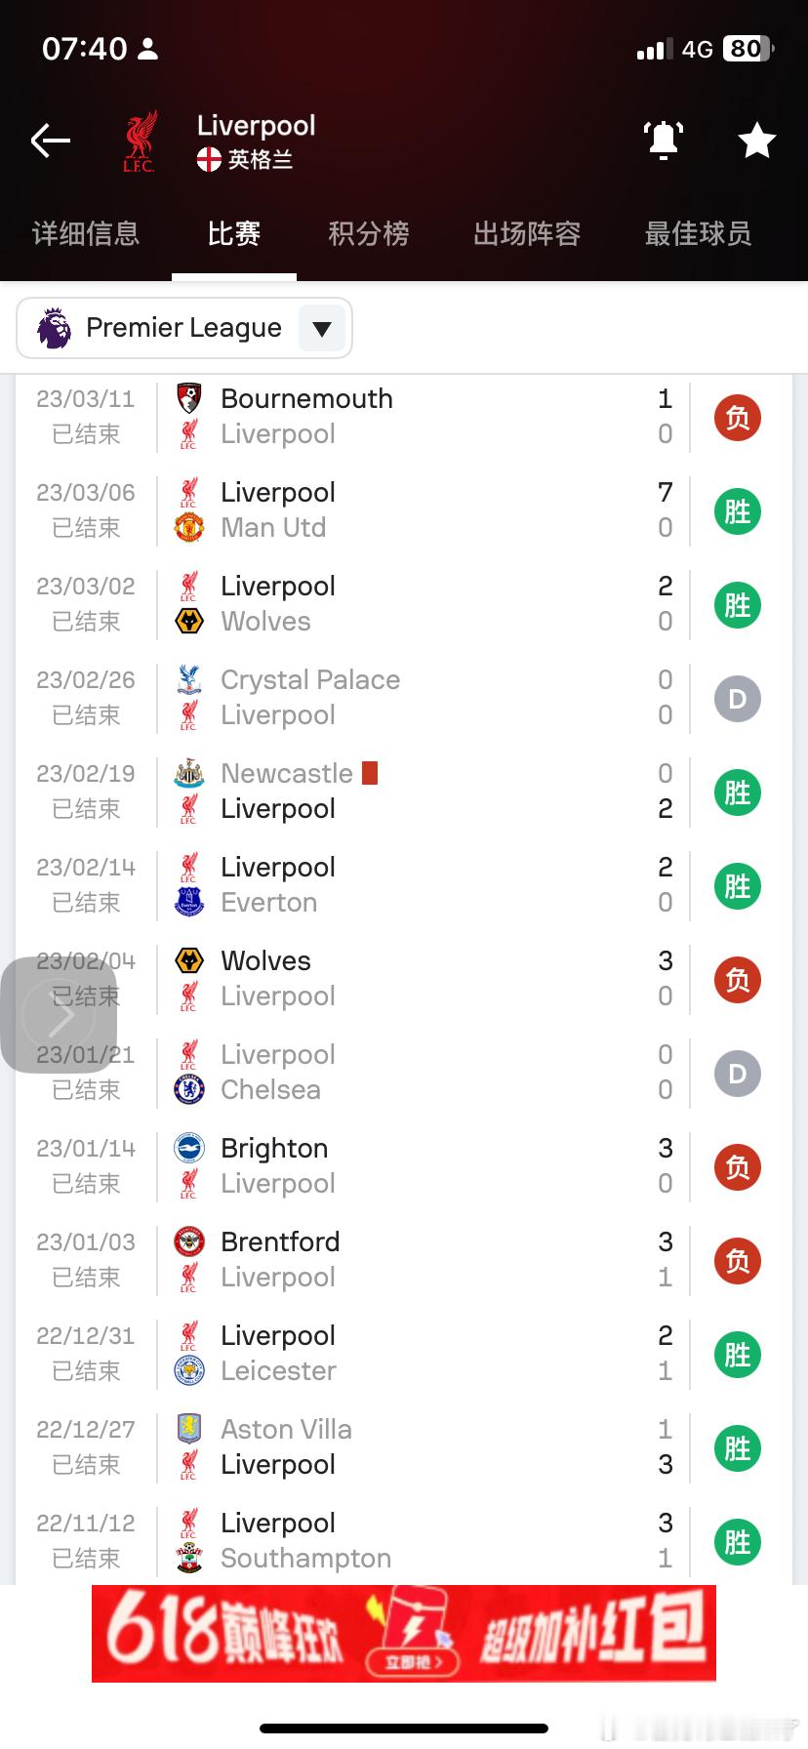Toggle the notification bell for Liverpool

(x=664, y=142)
